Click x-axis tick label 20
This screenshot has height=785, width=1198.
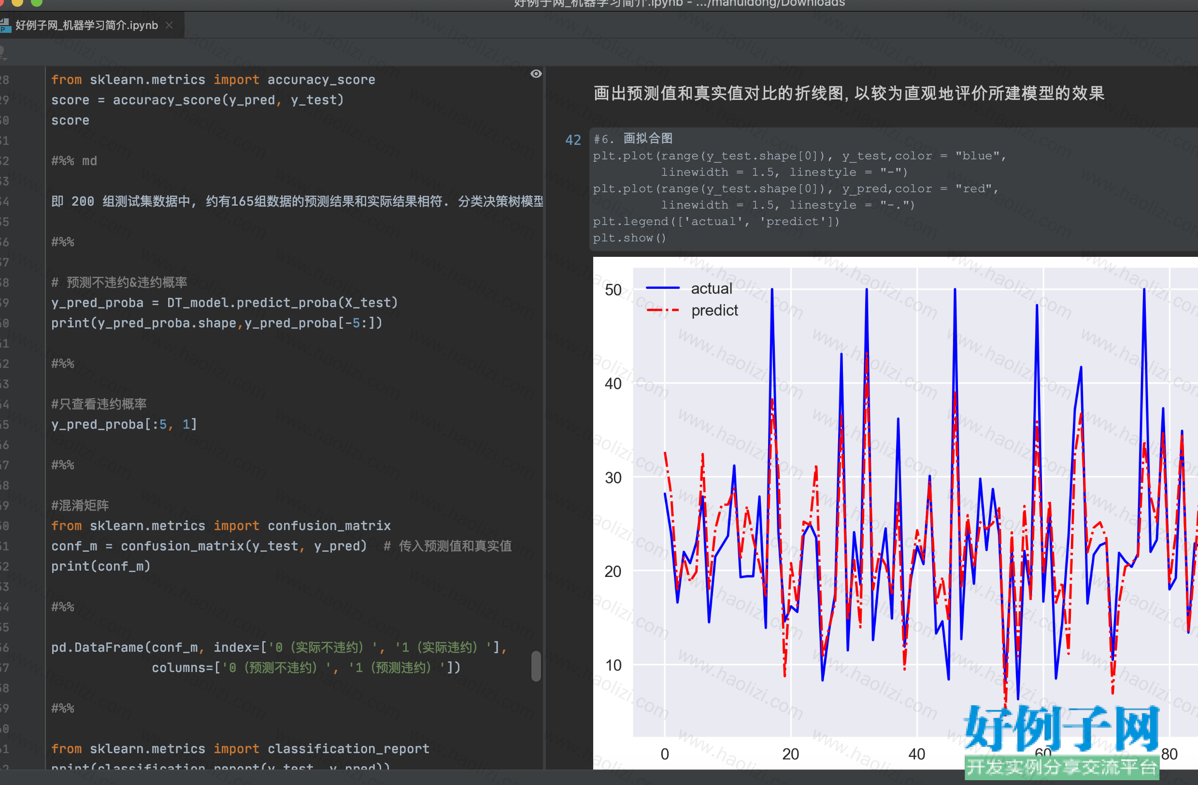[x=790, y=754]
